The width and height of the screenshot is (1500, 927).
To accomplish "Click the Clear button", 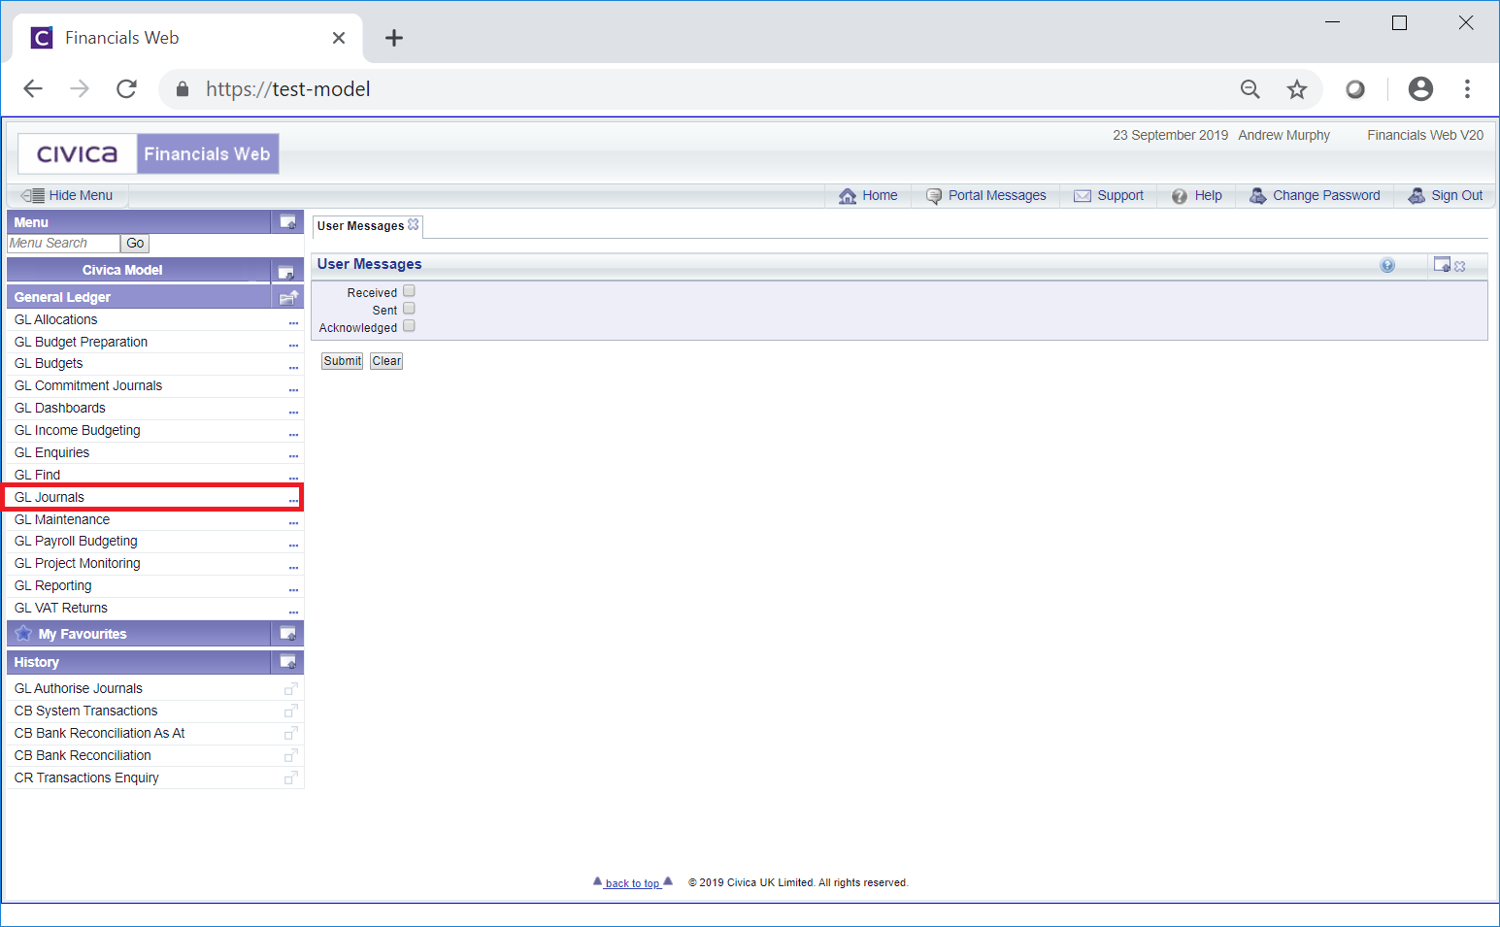I will (x=386, y=361).
